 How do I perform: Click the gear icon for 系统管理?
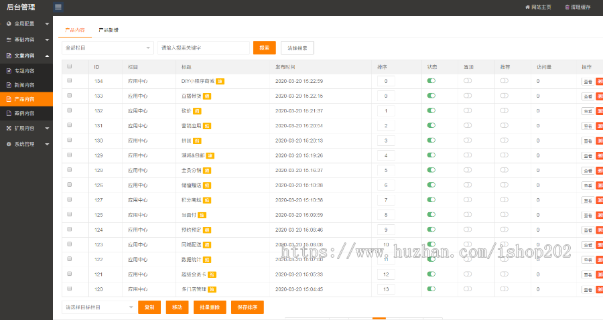click(9, 144)
